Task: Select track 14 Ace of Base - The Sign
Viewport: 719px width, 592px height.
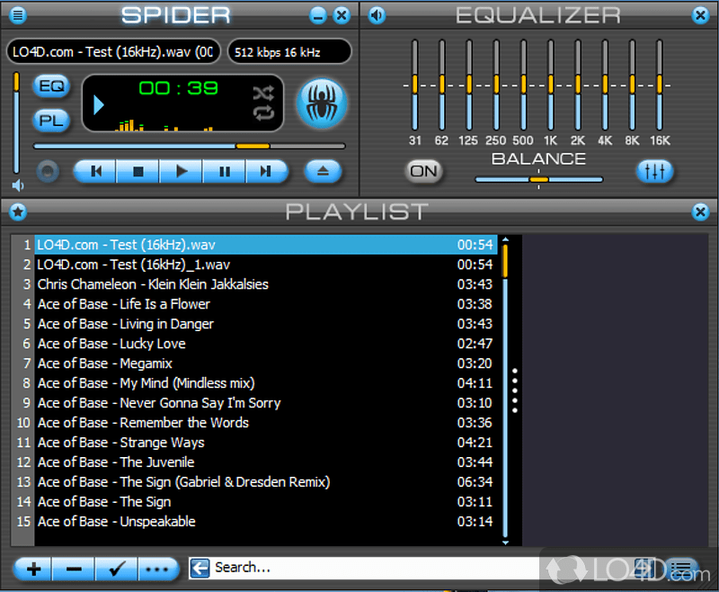Action: coord(266,502)
